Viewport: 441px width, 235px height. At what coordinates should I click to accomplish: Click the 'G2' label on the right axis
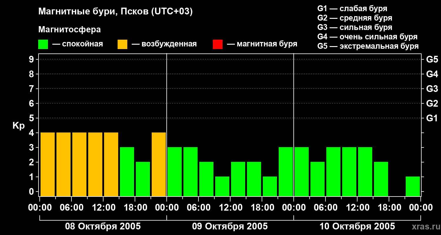pyautogui.click(x=432, y=103)
